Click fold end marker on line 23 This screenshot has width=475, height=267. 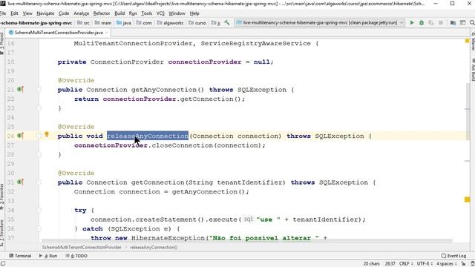click(x=39, y=108)
